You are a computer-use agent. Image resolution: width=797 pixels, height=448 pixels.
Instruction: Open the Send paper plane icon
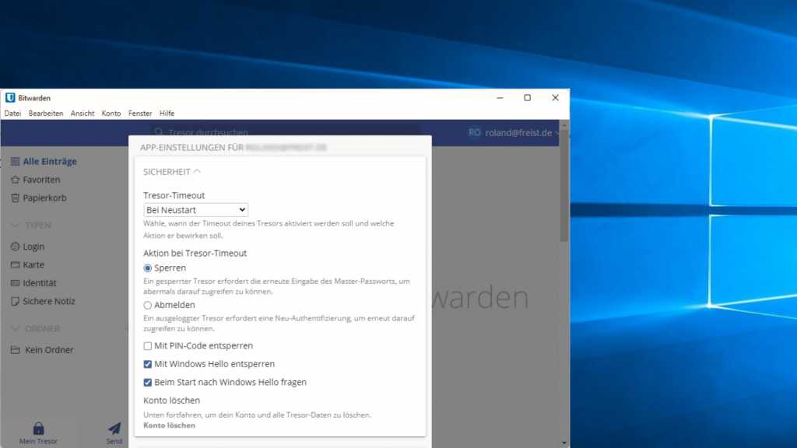(x=114, y=429)
